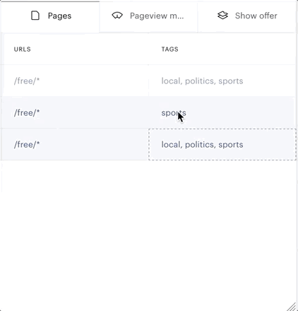This screenshot has height=311, width=298.
Task: Click the Show offer layers icon
Action: pos(222,16)
